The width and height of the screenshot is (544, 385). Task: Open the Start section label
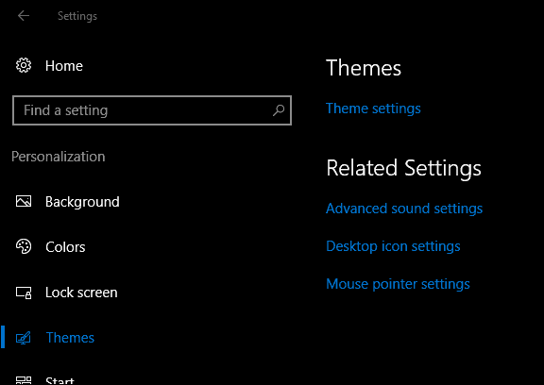tap(59, 380)
